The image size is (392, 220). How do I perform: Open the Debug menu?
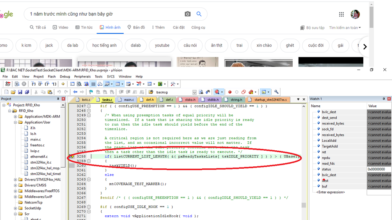(x=65, y=77)
